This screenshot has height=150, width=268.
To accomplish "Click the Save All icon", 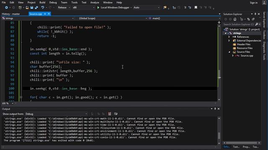I will tap(36, 7).
